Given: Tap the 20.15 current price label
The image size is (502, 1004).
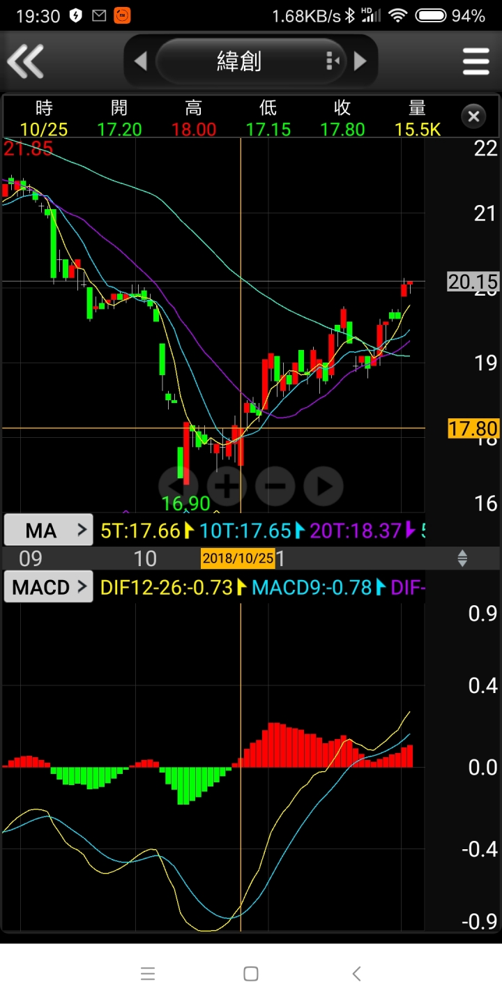Looking at the screenshot, I should point(473,282).
